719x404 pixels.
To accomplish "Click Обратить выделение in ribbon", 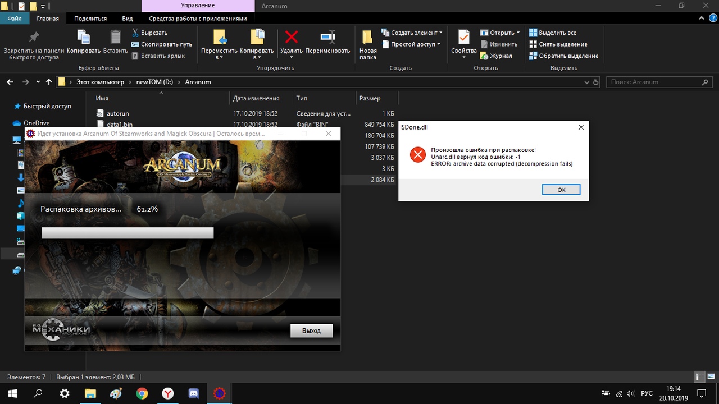I will click(x=564, y=56).
